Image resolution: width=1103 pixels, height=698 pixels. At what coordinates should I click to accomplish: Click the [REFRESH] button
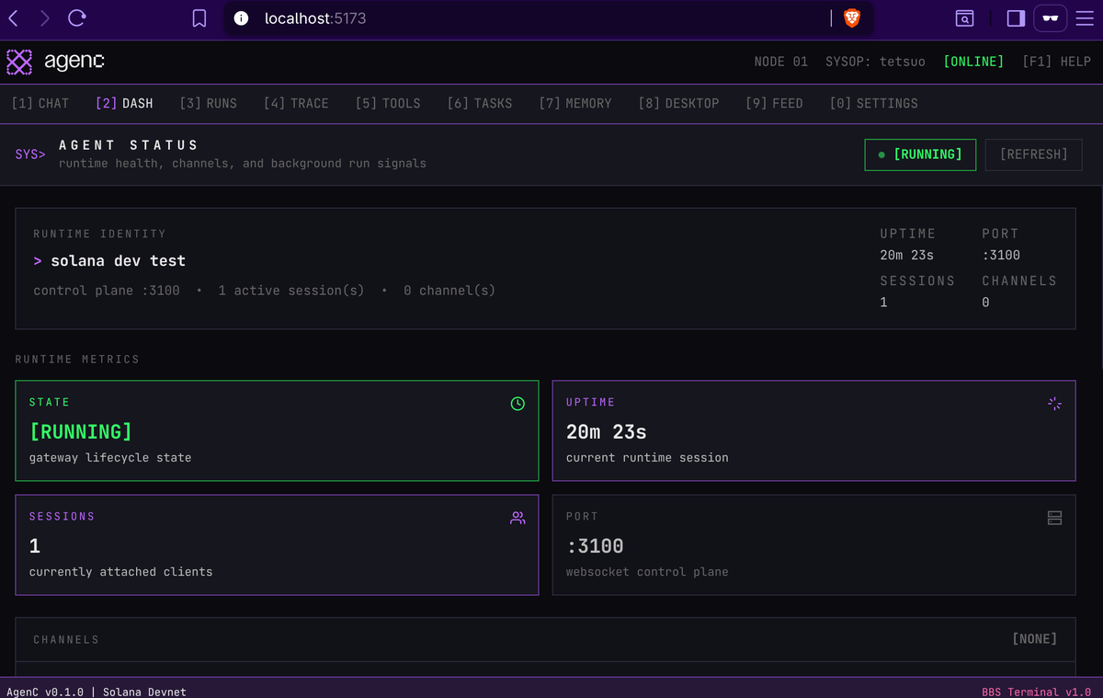pyautogui.click(x=1033, y=154)
